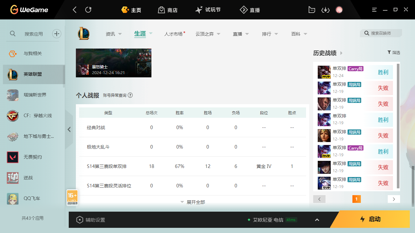Click the 12-24 match champion icon

[324, 72]
